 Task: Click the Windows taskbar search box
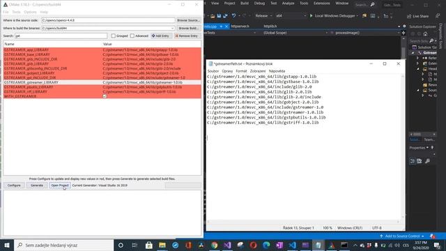point(63,245)
